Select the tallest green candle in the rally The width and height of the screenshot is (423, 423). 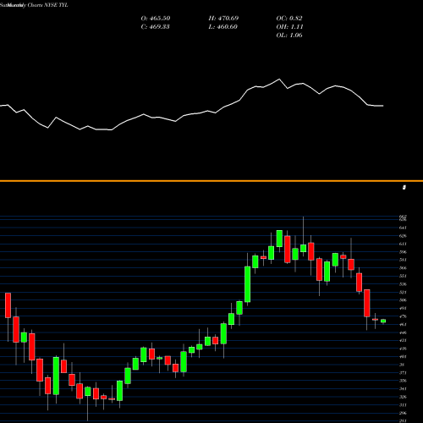click(247, 284)
